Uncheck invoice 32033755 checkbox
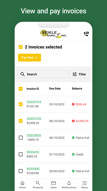Screen dimensions: 107x191 [x=20, y=121]
